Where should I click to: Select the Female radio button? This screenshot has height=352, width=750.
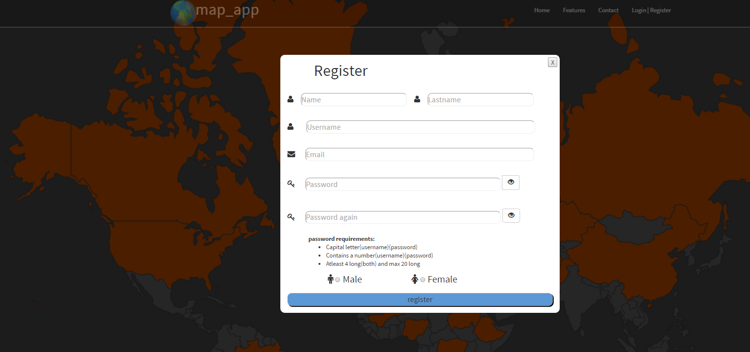click(423, 280)
